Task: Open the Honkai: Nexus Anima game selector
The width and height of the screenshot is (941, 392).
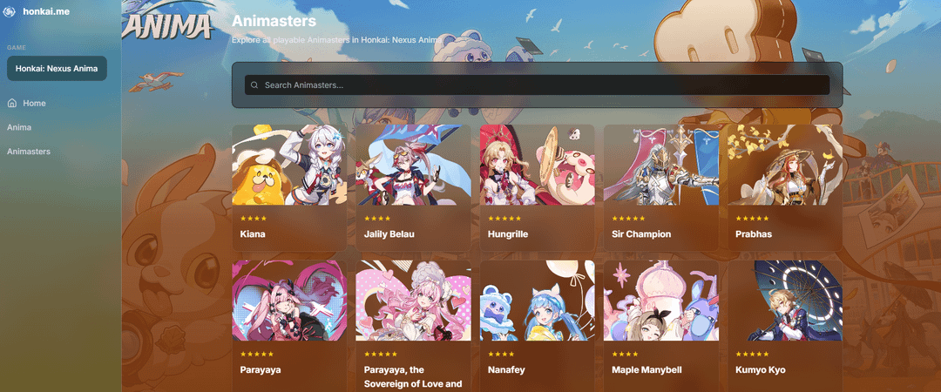Action: pos(57,69)
